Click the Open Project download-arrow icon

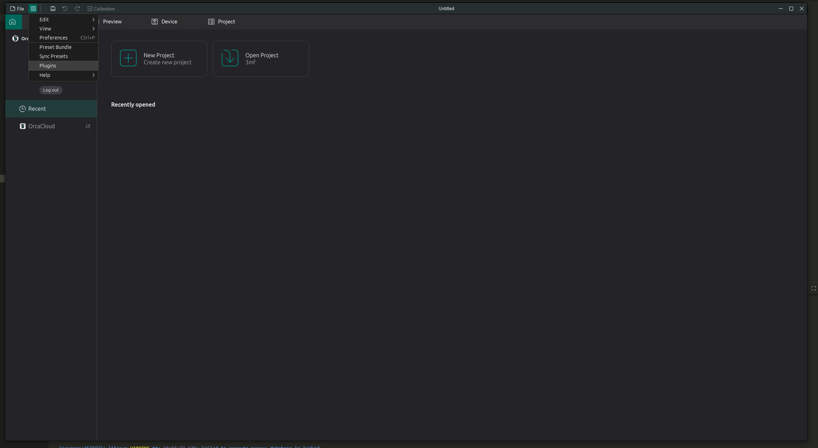[x=230, y=58]
